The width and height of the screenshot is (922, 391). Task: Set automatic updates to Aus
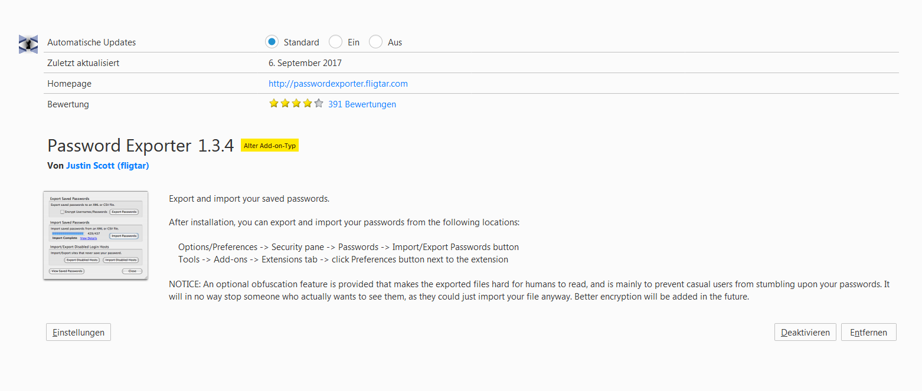375,42
